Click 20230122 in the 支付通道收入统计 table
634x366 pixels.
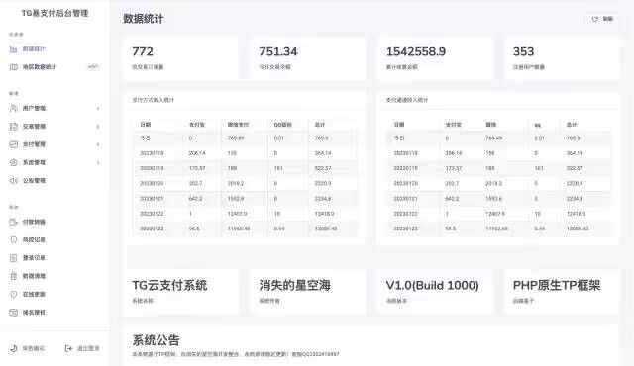405,214
